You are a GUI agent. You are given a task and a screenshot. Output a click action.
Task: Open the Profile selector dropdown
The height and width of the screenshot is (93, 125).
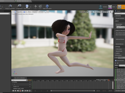pos(122,58)
